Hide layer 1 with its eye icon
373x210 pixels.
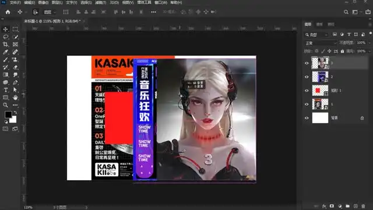[307, 104]
